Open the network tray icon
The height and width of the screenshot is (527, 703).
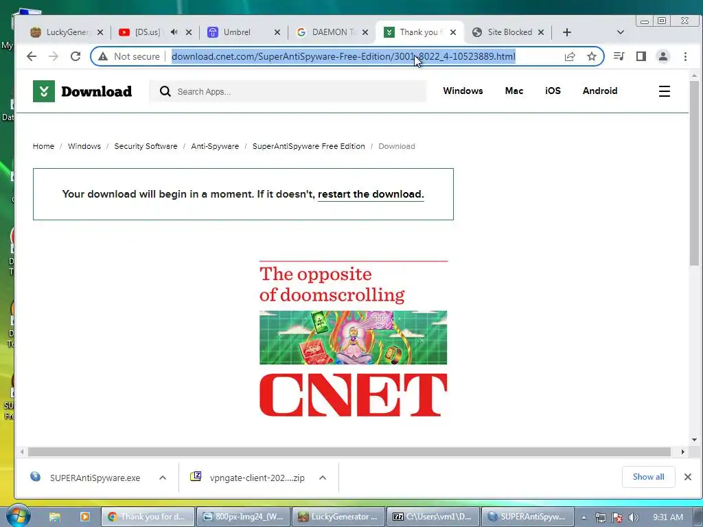point(600,517)
